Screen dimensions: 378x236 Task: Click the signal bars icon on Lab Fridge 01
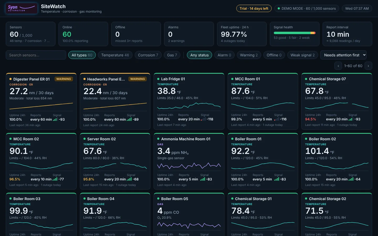pyautogui.click(x=203, y=119)
